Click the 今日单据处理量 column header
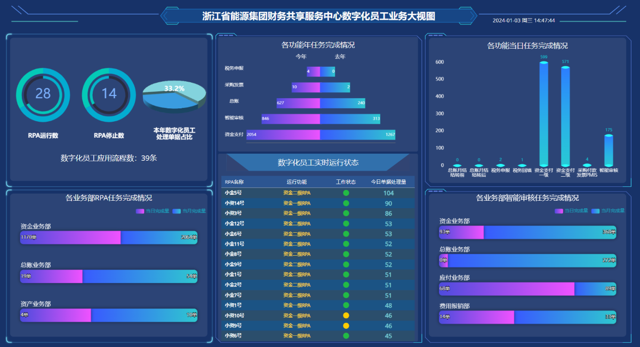The image size is (640, 347). click(388, 182)
